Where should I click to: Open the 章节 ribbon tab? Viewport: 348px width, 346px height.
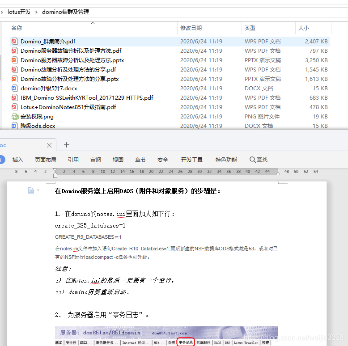[140, 160]
